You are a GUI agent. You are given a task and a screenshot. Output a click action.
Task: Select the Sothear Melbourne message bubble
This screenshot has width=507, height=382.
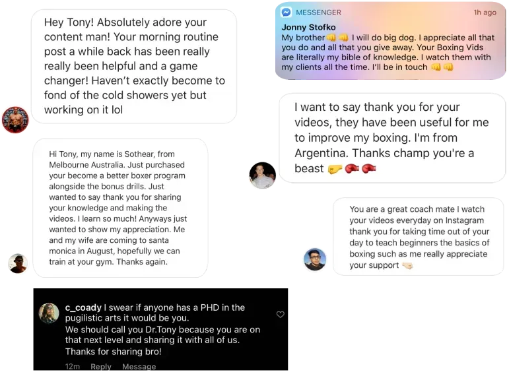[x=120, y=208]
